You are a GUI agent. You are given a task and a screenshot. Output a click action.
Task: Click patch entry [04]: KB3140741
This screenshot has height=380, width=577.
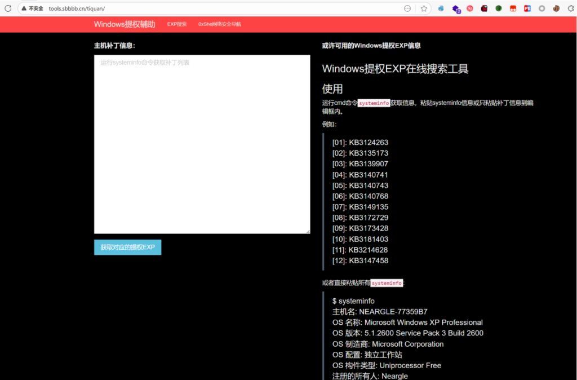[x=360, y=175]
